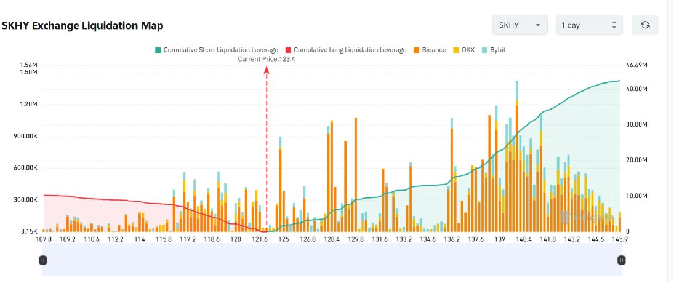The width and height of the screenshot is (674, 283).
Task: Toggle Cumulative Short Liquidation Leverage legend
Action: [x=217, y=50]
